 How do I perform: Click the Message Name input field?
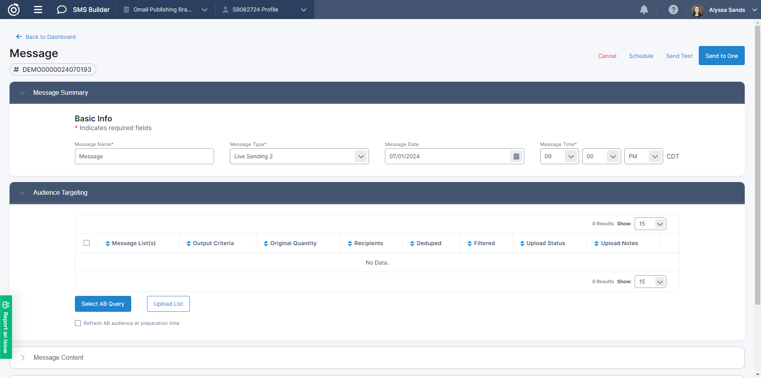144,156
